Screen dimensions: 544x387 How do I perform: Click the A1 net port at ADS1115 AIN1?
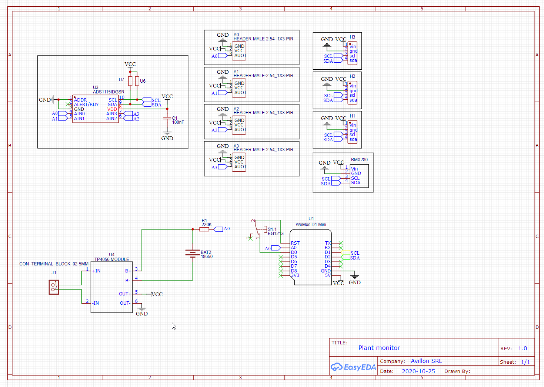click(60, 119)
